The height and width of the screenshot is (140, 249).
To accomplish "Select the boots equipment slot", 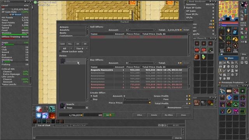I will pos(228,49).
